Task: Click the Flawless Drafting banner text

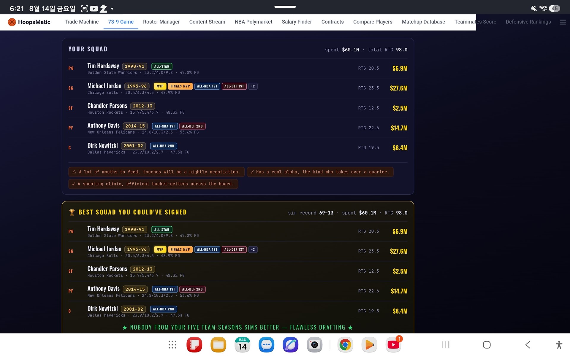Action: (237, 328)
